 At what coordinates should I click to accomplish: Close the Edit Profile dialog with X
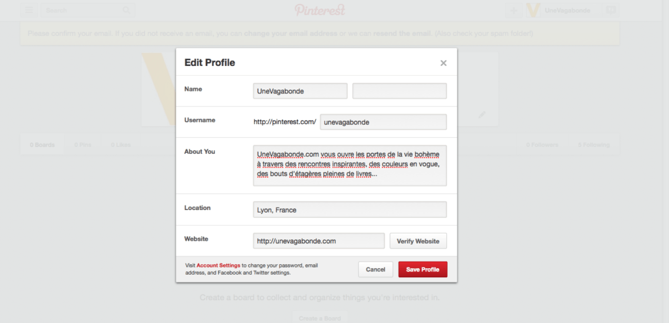443,63
